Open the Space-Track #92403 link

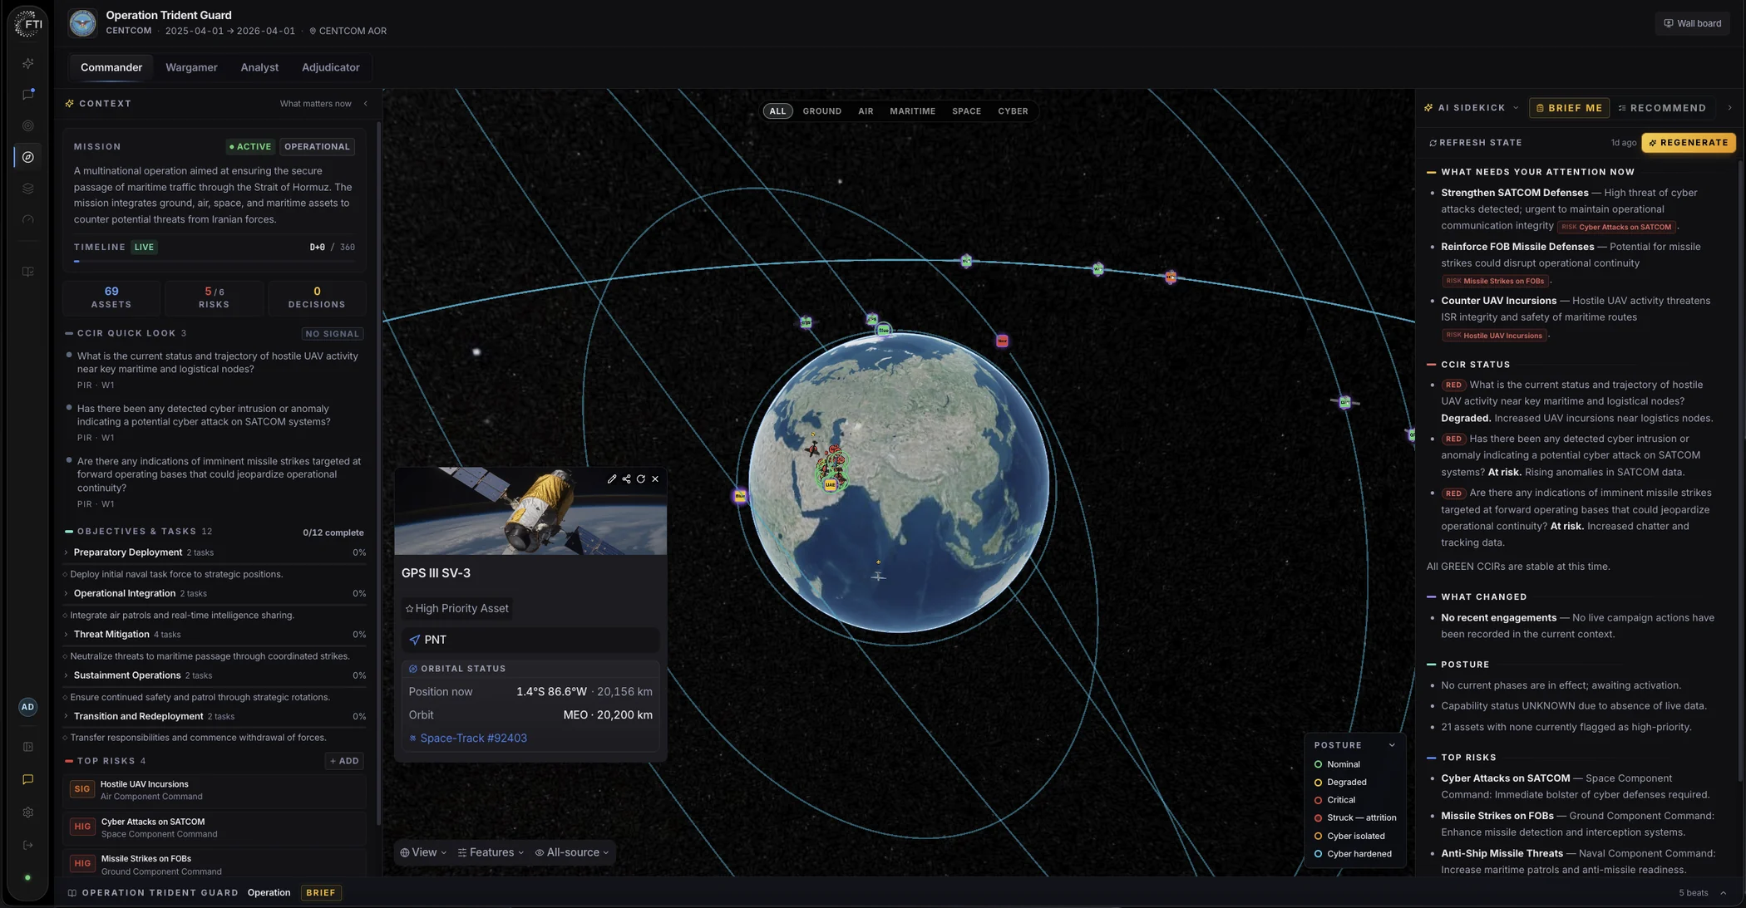(x=473, y=739)
